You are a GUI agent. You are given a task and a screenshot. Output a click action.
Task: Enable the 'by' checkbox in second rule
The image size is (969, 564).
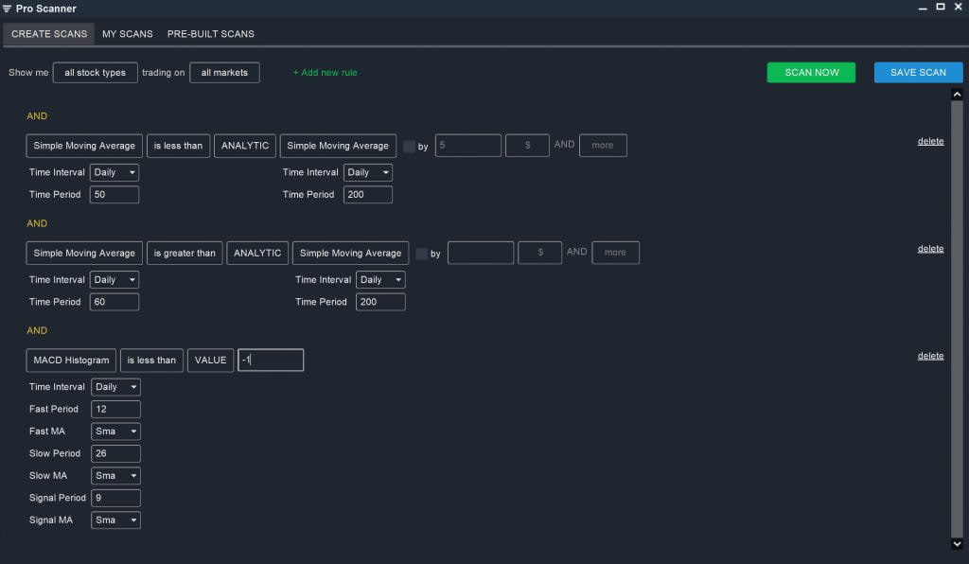[421, 254]
